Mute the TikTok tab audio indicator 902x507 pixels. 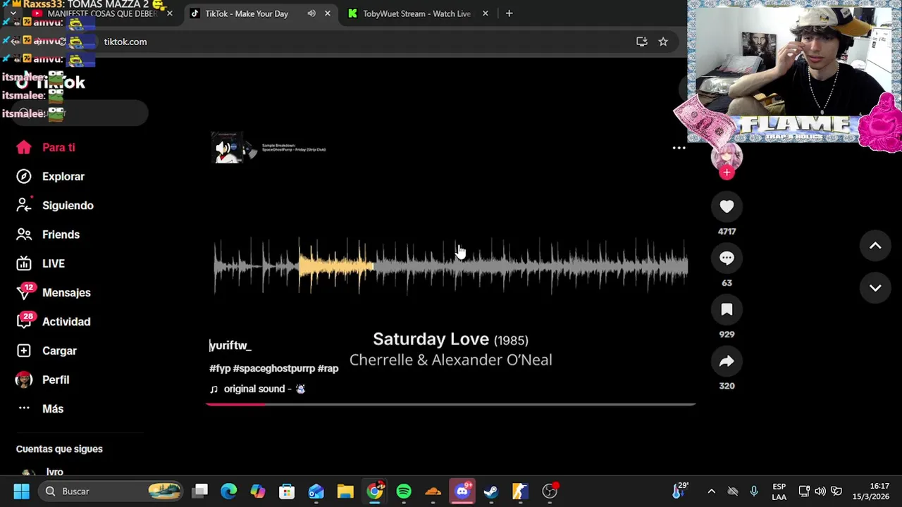pos(311,13)
